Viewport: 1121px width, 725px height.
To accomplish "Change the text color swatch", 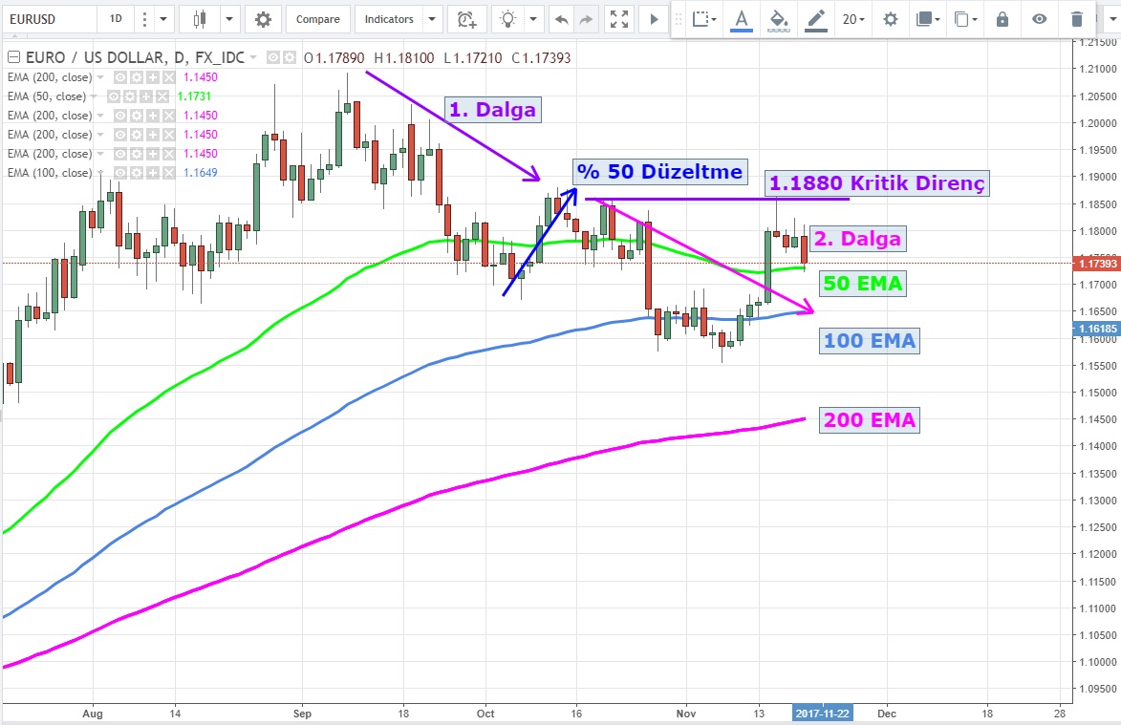I will [x=741, y=19].
